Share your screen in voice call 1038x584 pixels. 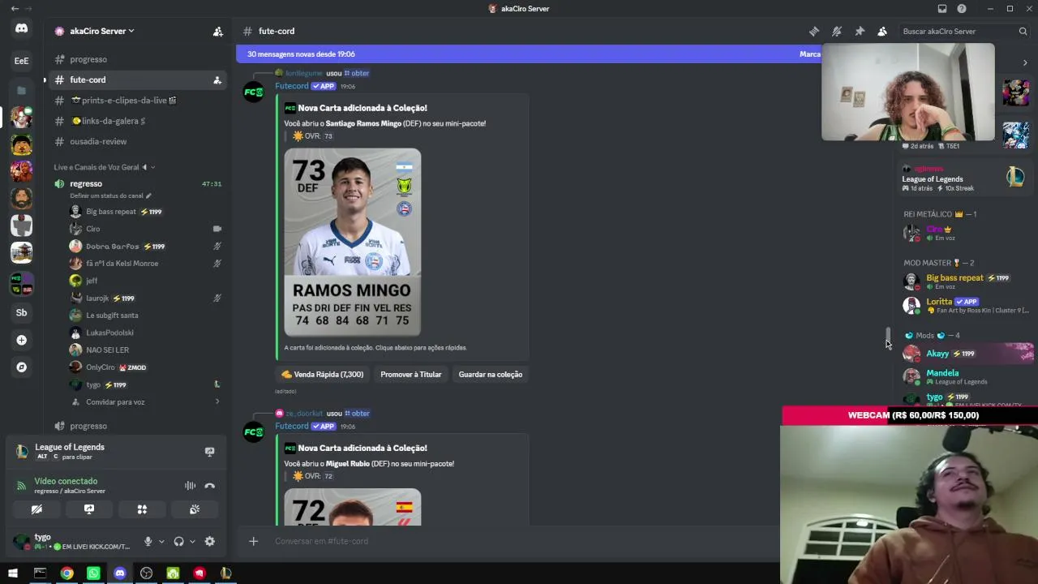pos(89,509)
